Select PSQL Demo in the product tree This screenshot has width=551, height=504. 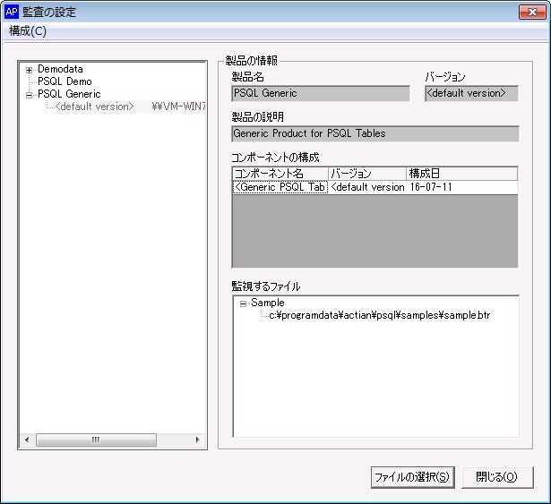pos(65,81)
